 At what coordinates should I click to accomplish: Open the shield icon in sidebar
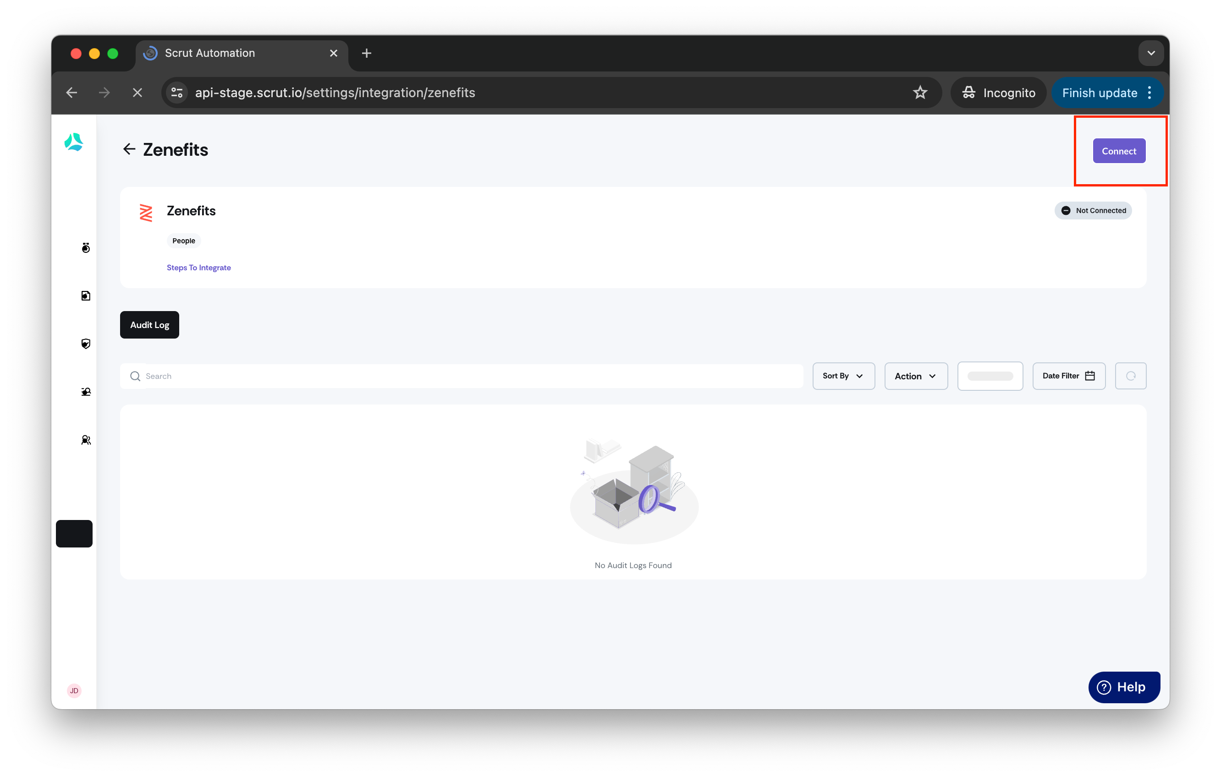86,344
